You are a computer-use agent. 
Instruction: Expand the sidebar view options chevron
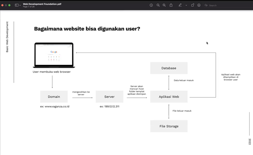tap(20, 5)
